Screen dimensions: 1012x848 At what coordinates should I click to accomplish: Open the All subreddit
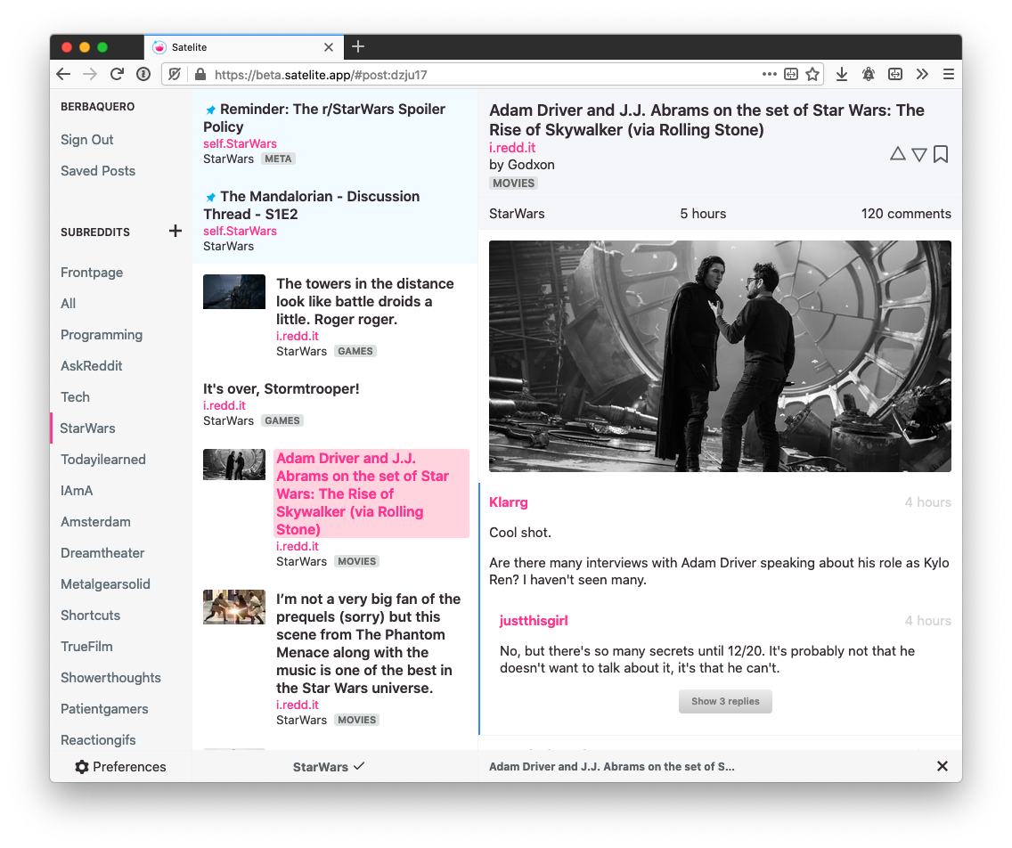click(x=68, y=304)
